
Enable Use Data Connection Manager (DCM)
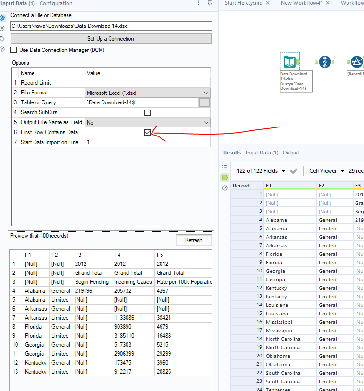[x=14, y=50]
